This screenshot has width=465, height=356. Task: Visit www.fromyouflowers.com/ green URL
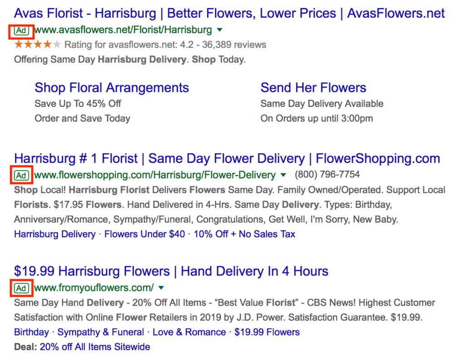94,288
